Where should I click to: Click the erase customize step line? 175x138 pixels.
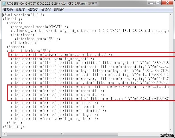coord(59,111)
